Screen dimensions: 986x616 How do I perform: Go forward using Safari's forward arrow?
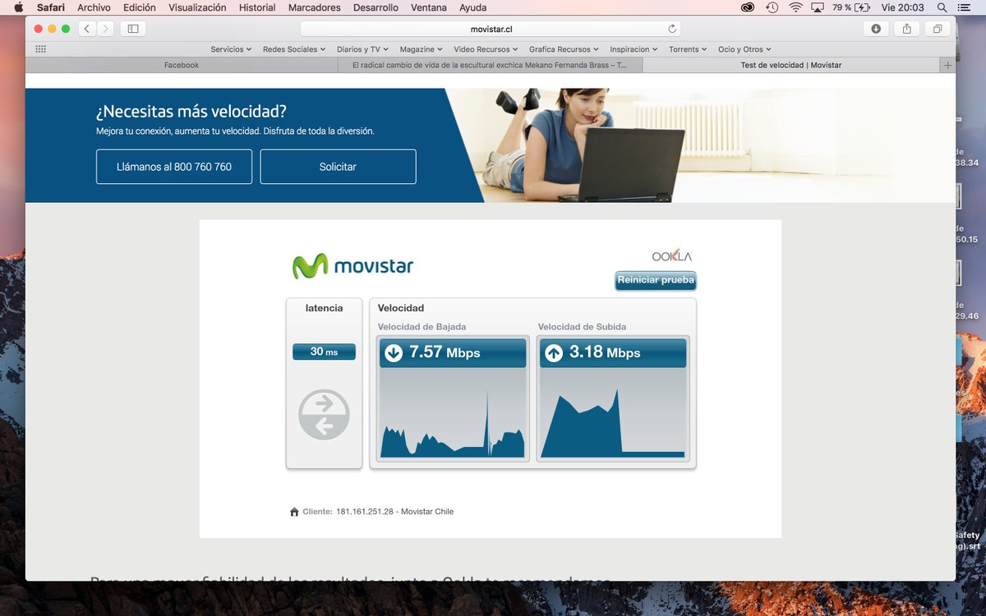[x=105, y=29]
